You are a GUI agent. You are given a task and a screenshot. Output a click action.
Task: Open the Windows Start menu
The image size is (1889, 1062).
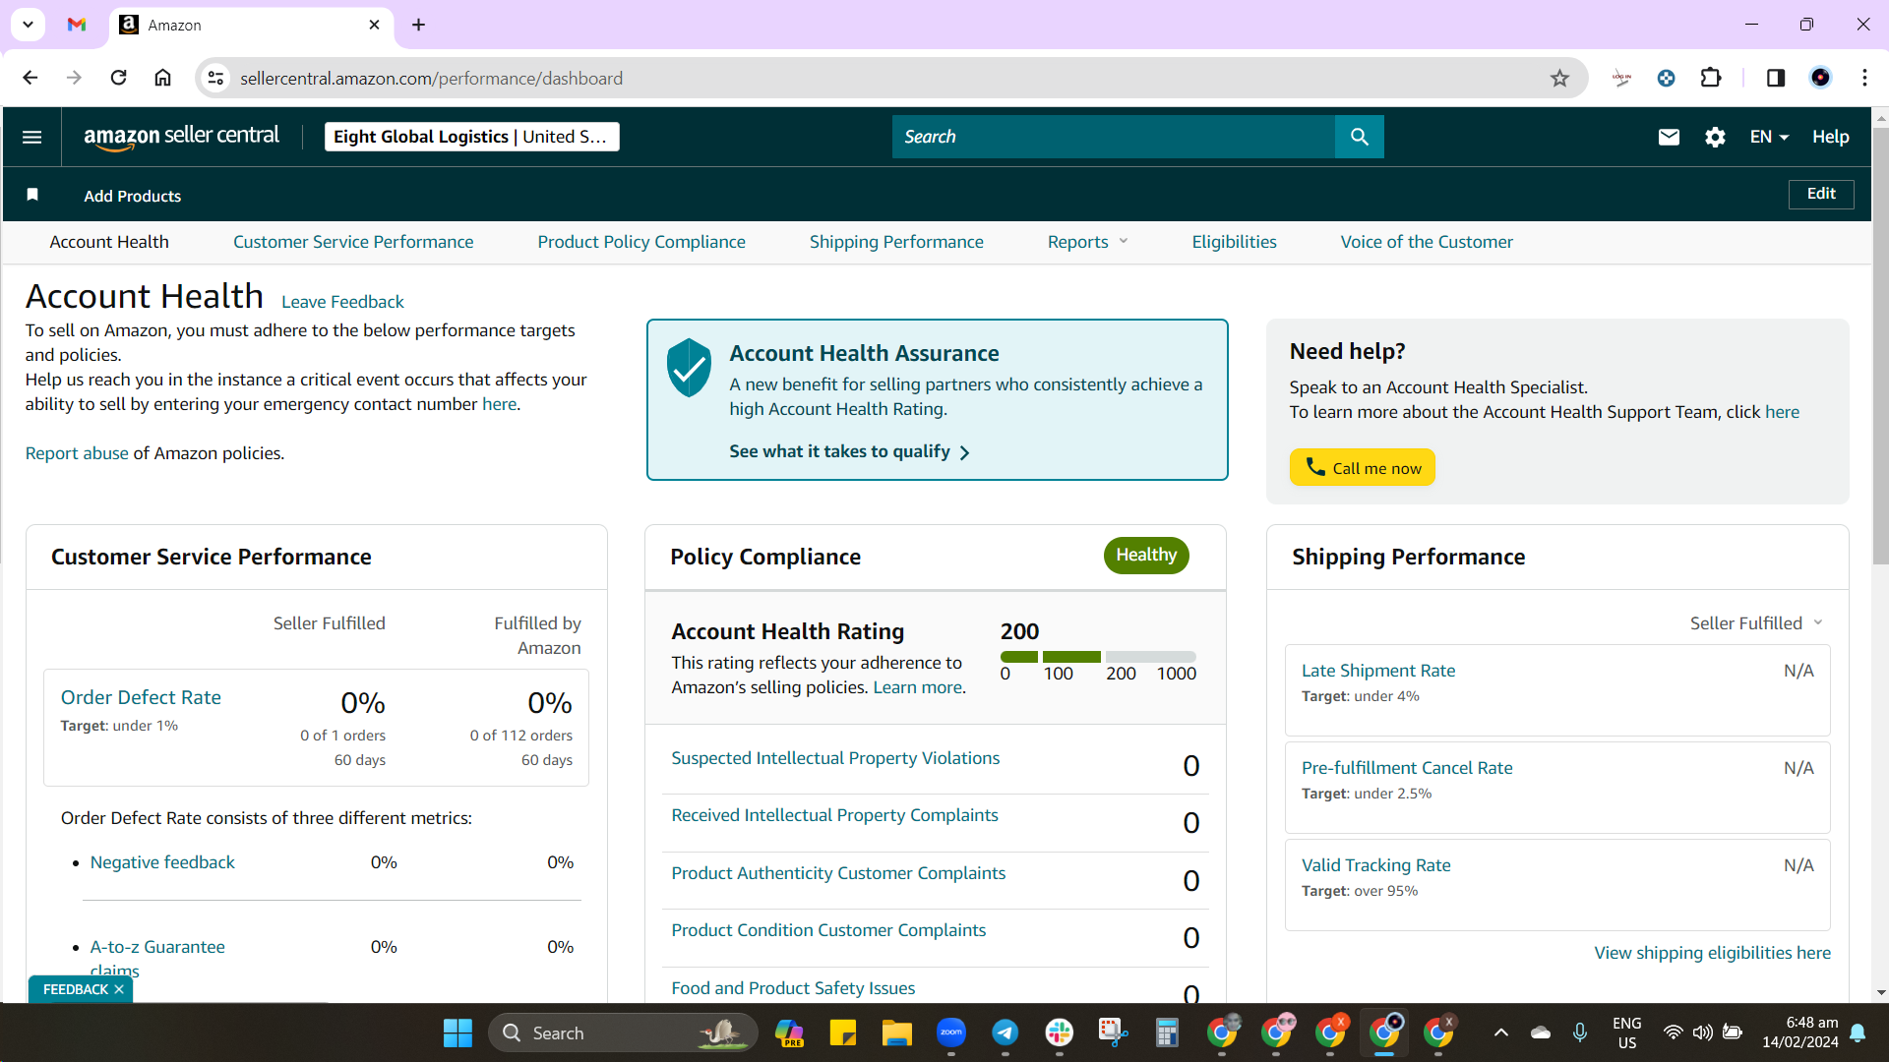457,1032
